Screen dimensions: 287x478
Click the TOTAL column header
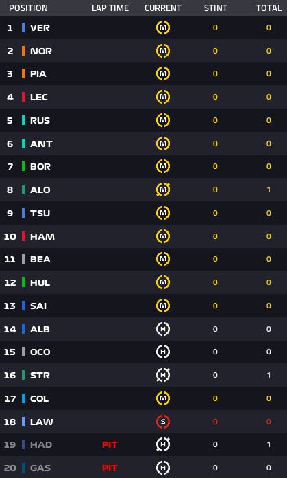pos(269,8)
